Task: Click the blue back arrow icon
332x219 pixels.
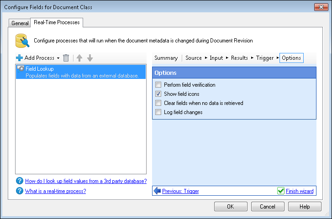Action: [157, 191]
